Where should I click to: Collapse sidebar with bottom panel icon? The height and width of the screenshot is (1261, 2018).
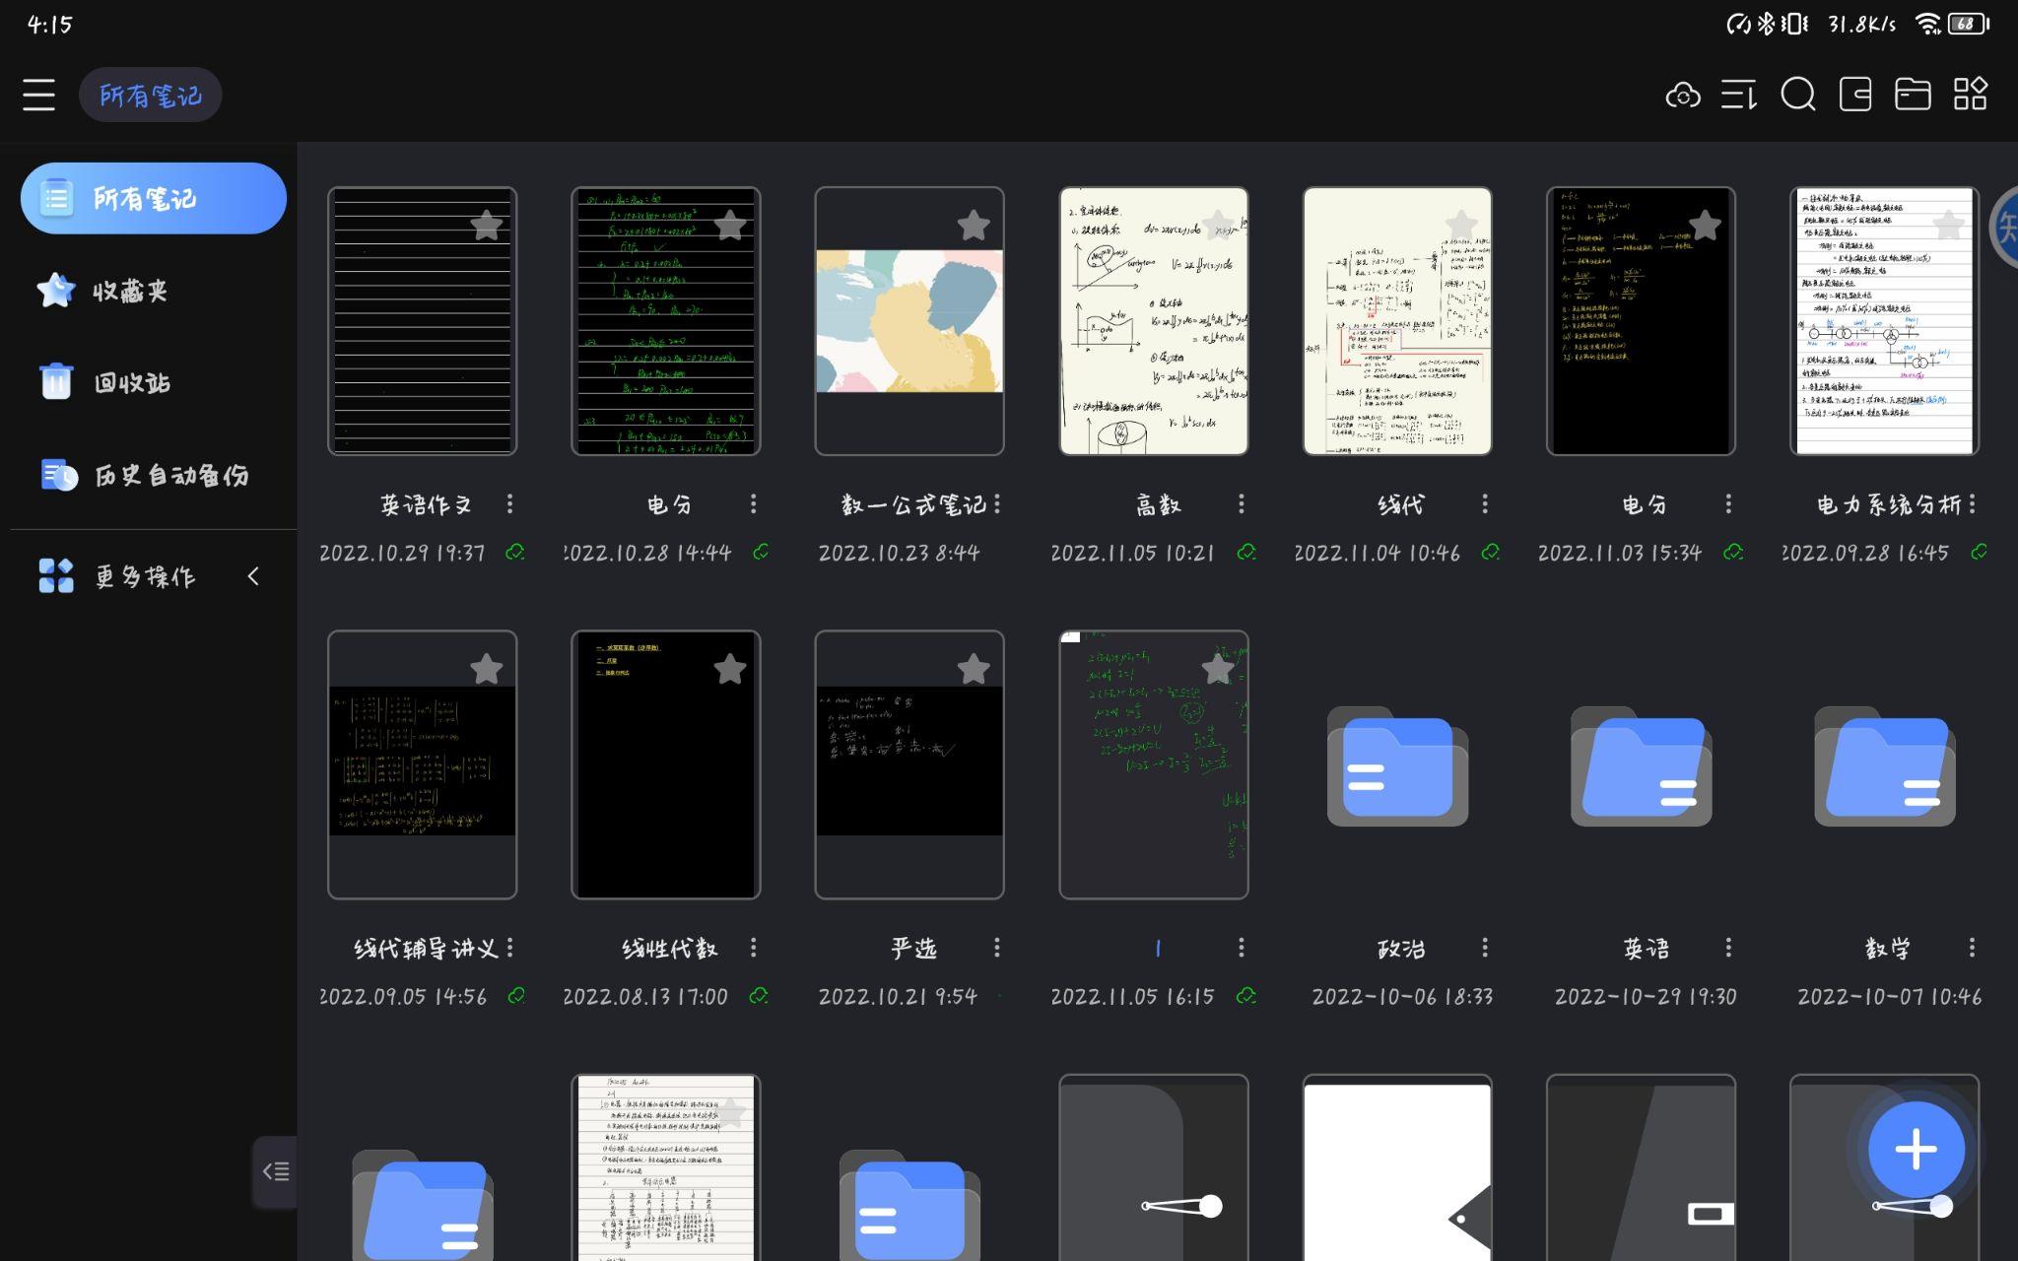click(x=275, y=1171)
